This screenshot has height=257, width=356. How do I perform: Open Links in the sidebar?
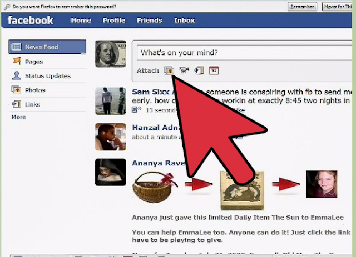(x=32, y=104)
